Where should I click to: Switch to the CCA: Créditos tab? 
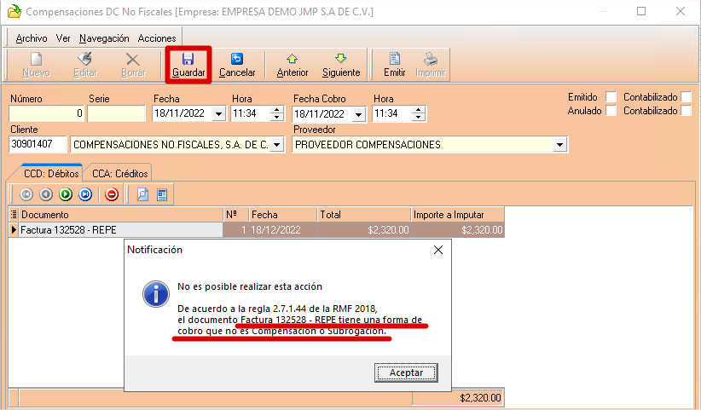pos(119,173)
